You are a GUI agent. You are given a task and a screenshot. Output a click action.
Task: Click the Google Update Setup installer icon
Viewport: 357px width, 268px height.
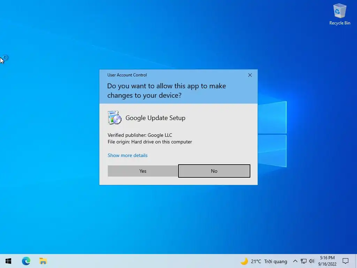(114, 118)
